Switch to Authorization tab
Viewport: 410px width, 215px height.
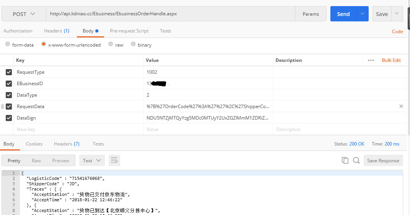(18, 31)
